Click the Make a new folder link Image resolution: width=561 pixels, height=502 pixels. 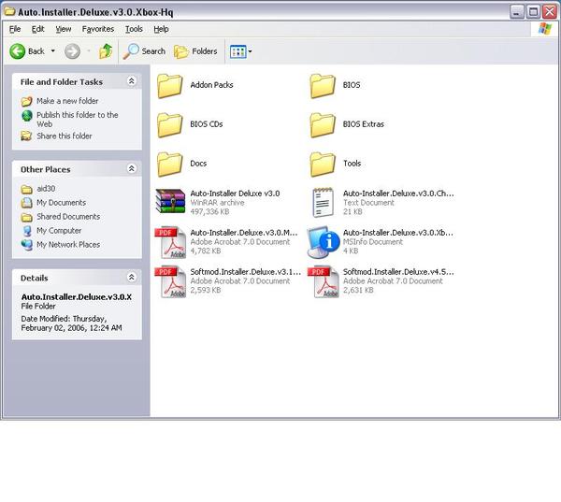click(67, 101)
